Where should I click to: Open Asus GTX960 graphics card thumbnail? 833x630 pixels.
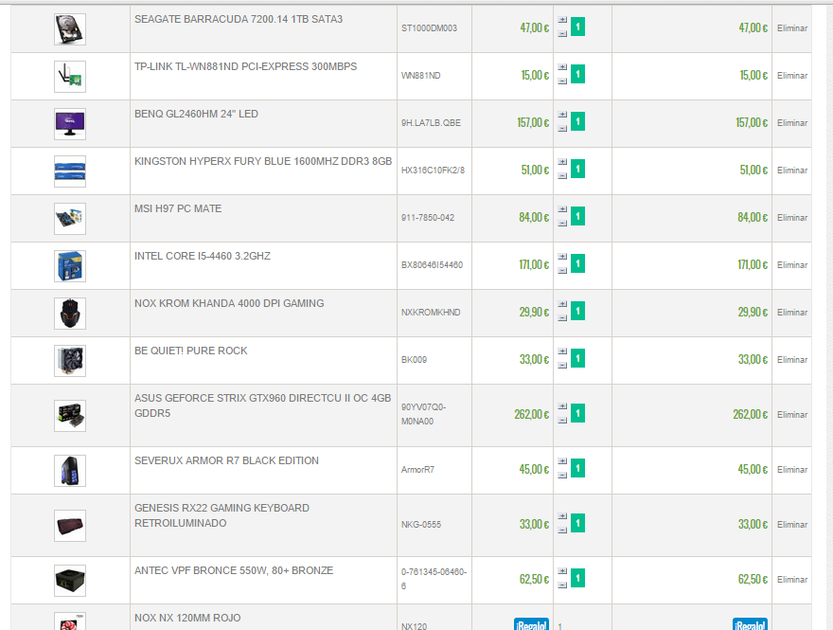click(x=70, y=416)
